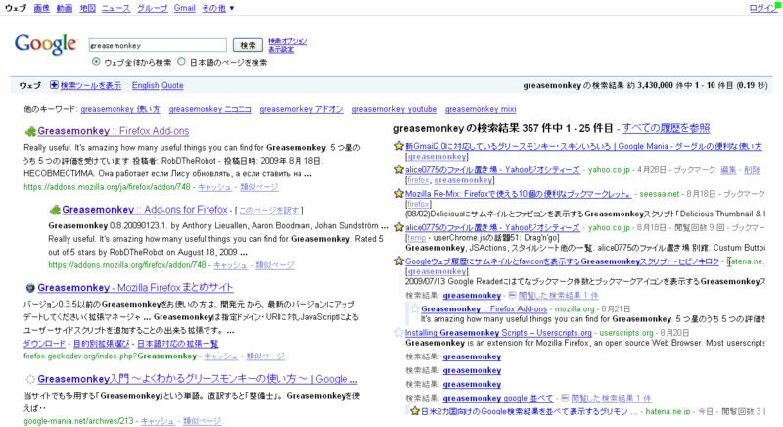
Task: Select ウェブ全体から検索 radio button
Action: (x=96, y=62)
